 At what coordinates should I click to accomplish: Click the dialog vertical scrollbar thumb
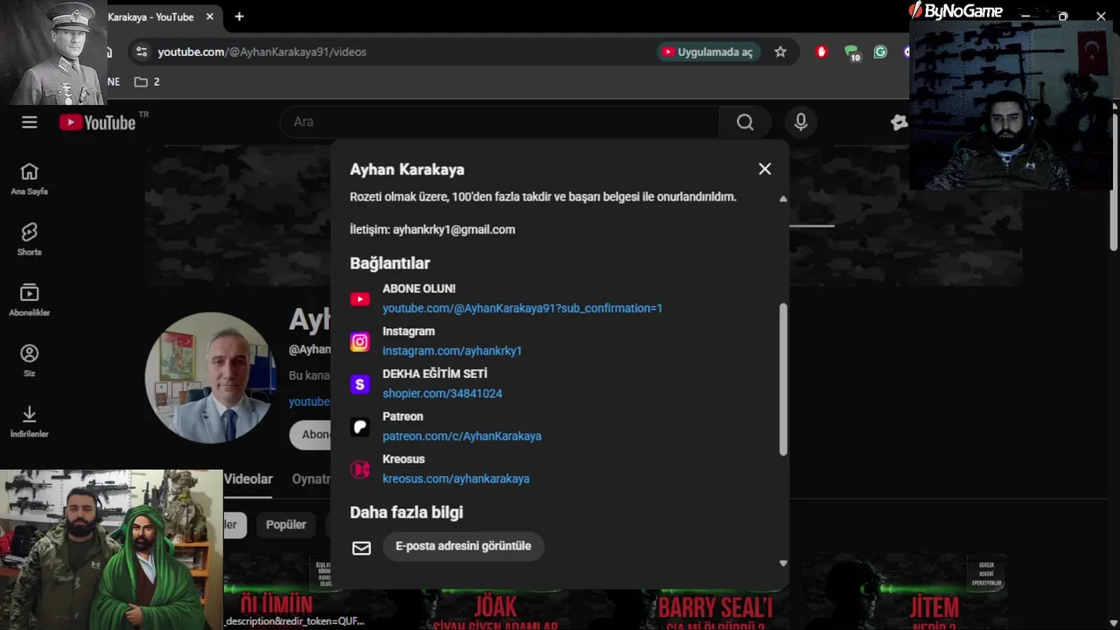coord(783,379)
